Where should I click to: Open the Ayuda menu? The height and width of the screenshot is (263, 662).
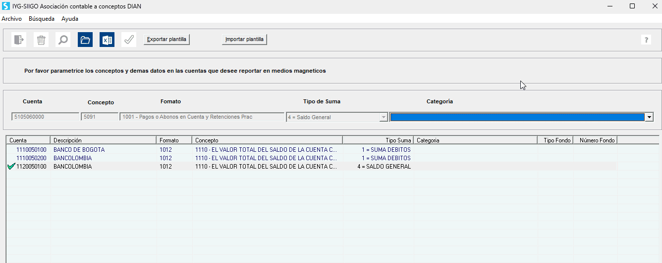(x=70, y=19)
